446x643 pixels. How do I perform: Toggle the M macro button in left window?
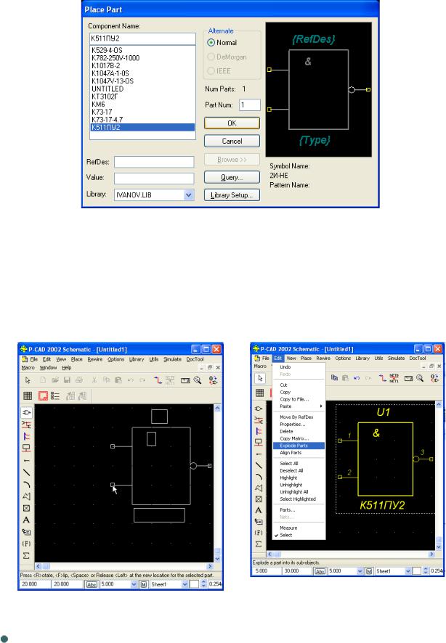coord(144,584)
